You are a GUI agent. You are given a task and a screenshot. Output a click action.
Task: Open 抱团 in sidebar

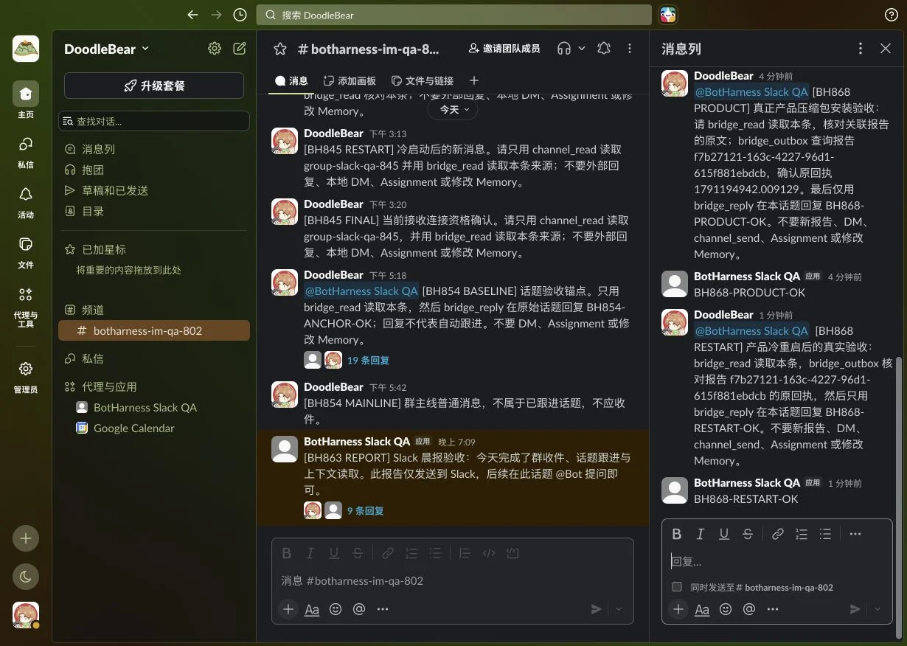(x=154, y=170)
